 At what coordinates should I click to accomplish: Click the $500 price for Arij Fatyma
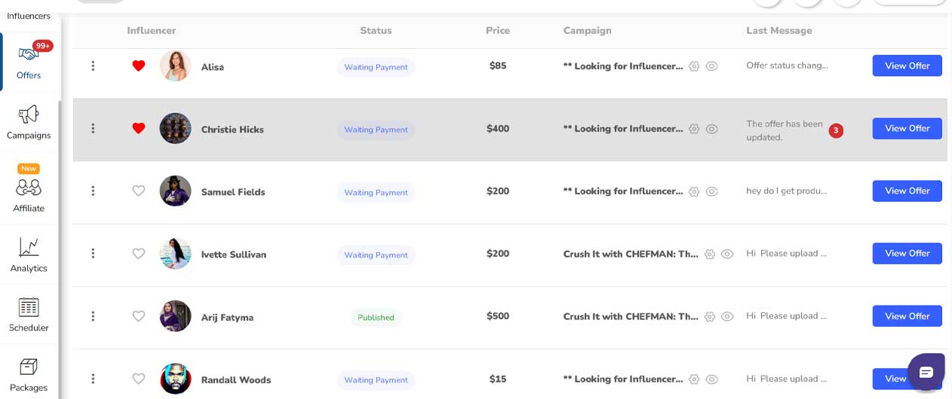click(498, 316)
